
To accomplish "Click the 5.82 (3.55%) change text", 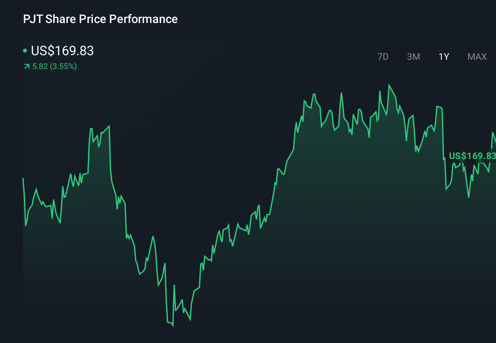I will coord(54,66).
